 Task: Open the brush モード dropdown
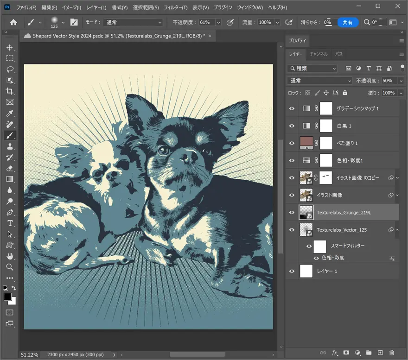click(134, 22)
